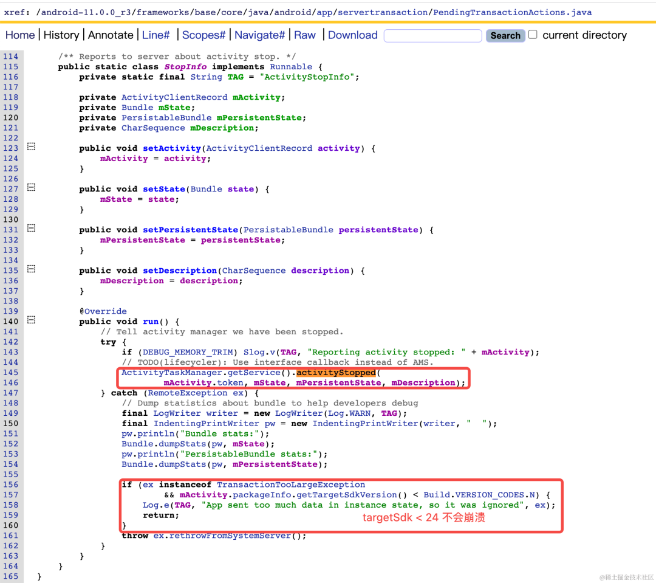Viewport: 656px width, 583px height.
Task: Open the History view
Action: [x=61, y=35]
